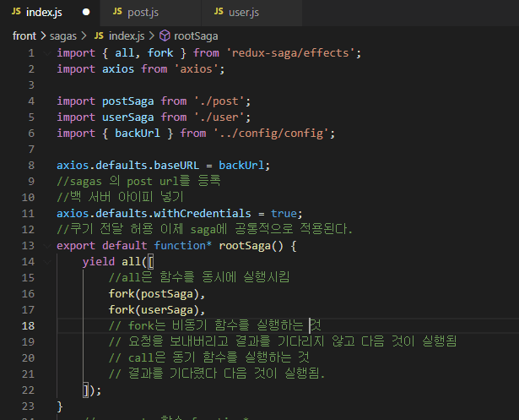Click fork(postSaga) call on line 16
Viewport: 519px width, 420px height.
(154, 294)
